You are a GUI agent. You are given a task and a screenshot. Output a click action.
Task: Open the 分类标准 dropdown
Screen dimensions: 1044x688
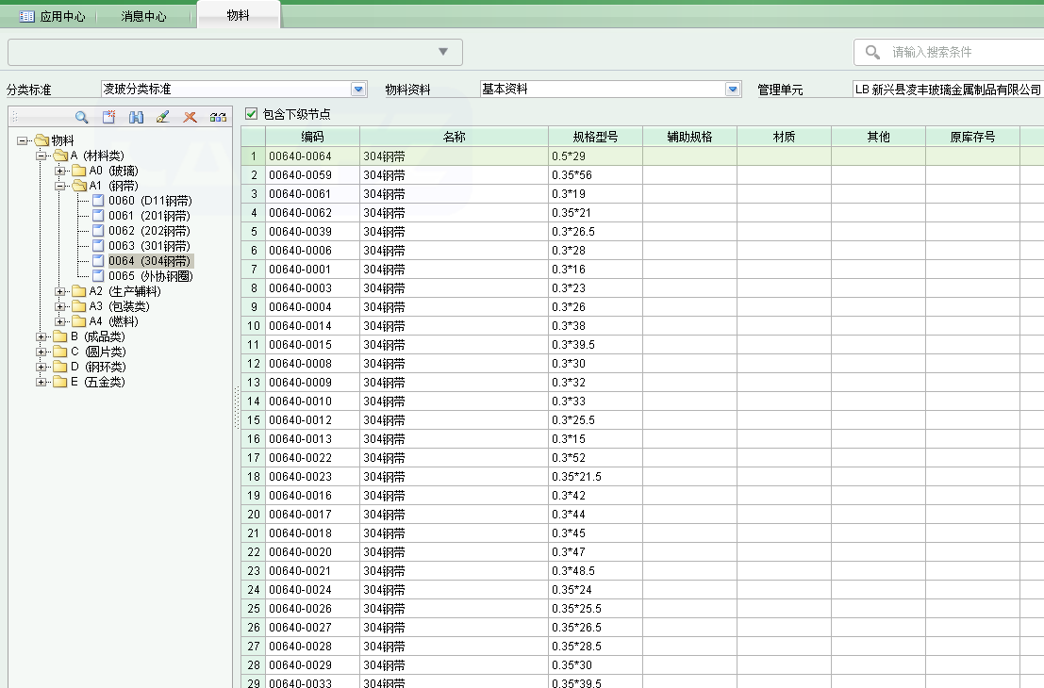358,90
